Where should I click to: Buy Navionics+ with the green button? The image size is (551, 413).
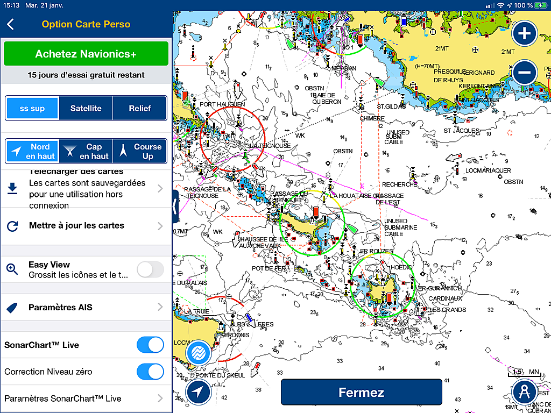click(86, 54)
